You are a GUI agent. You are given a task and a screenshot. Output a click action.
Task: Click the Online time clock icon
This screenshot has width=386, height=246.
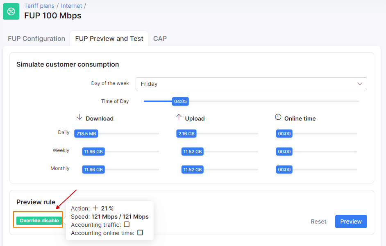pyautogui.click(x=278, y=117)
